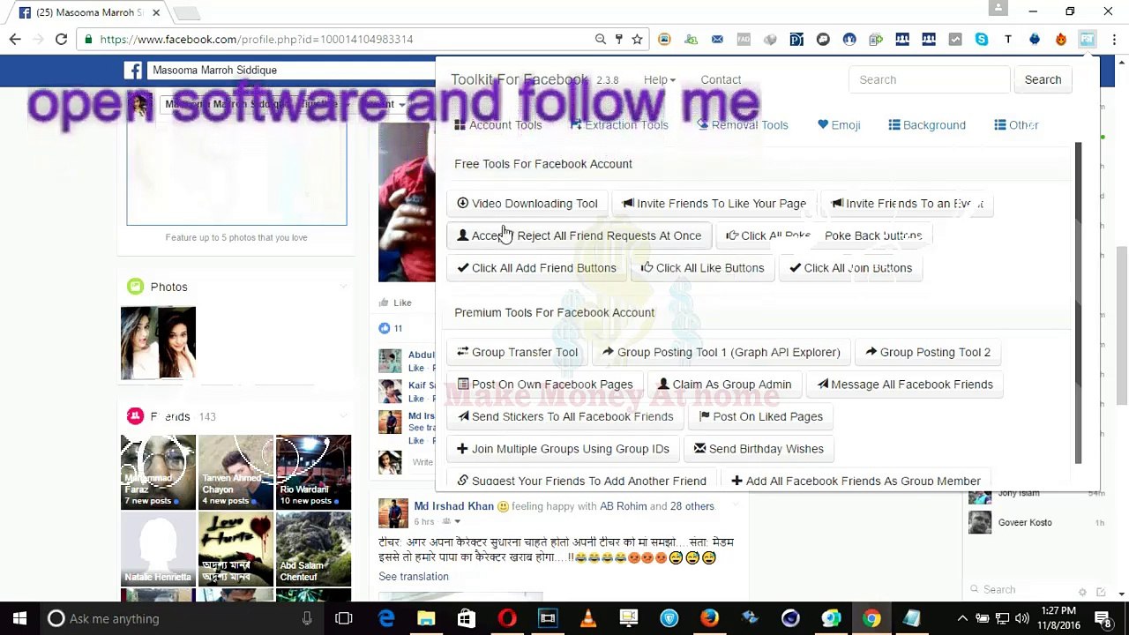Click Accept / Reject All Friend Requests At Once
The width and height of the screenshot is (1129, 635).
click(579, 235)
